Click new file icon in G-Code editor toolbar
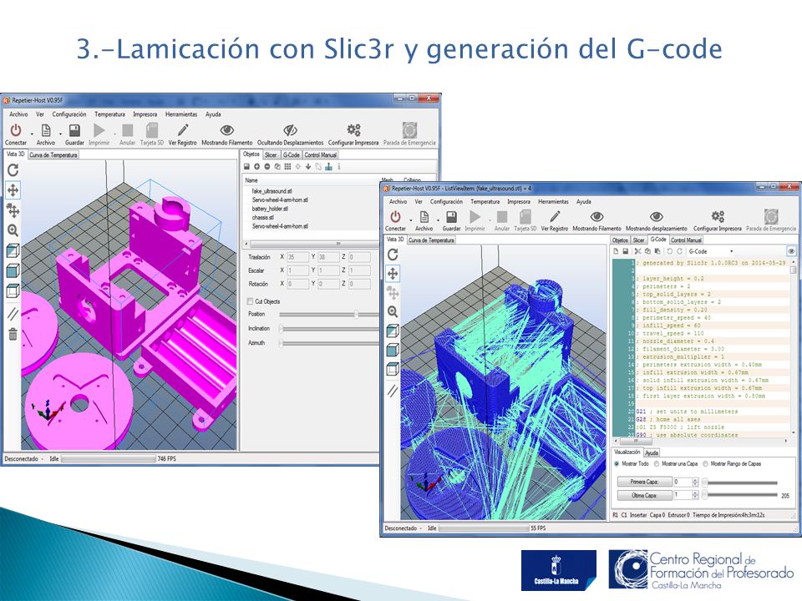The image size is (802, 601). coord(616,251)
